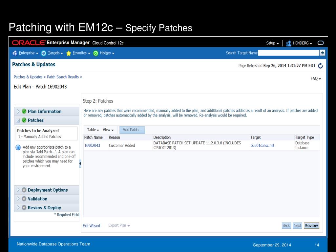
Task: Follow the Patches & Updates breadcrumb link
Action: (28, 77)
